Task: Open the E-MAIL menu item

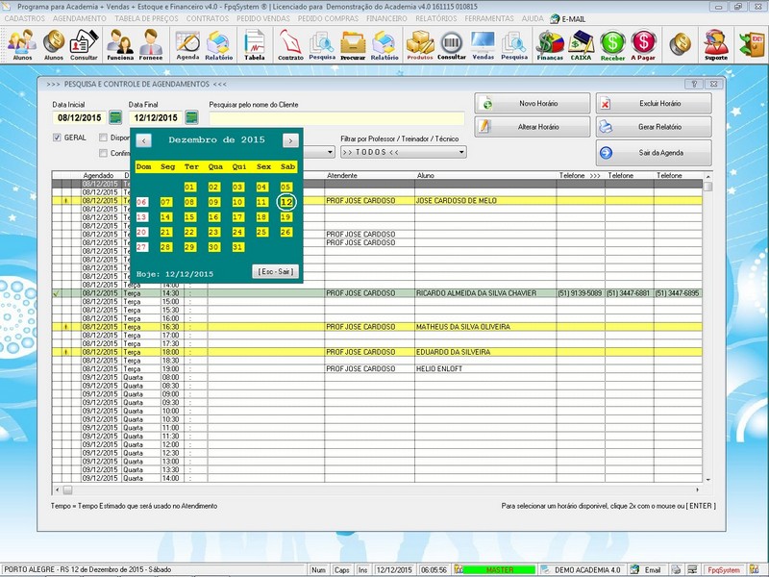Action: [568, 18]
